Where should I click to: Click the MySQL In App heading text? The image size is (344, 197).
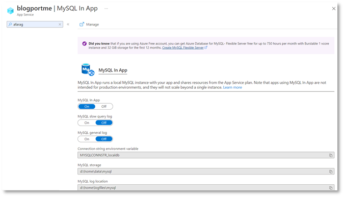click(x=113, y=70)
